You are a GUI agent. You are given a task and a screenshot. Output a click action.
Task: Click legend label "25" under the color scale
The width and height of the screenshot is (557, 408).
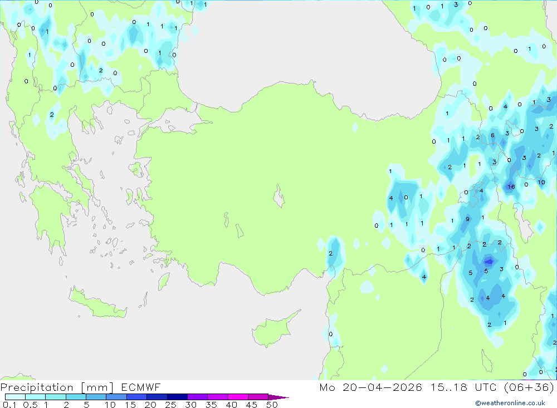[170, 405]
